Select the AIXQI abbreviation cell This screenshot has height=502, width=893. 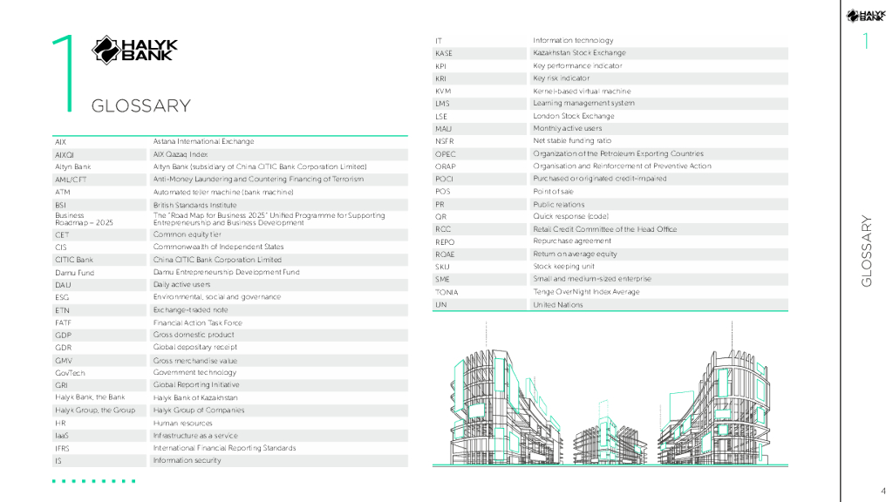click(x=65, y=155)
